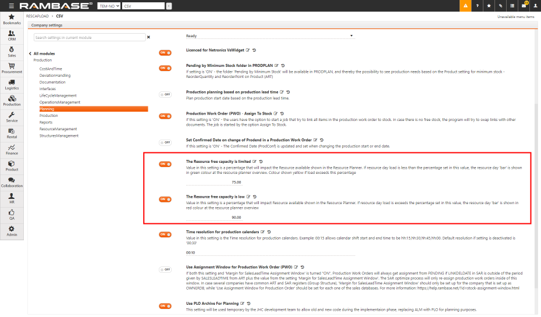The width and height of the screenshot is (541, 317).
Task: Open the help question mark icon
Action: click(x=478, y=6)
